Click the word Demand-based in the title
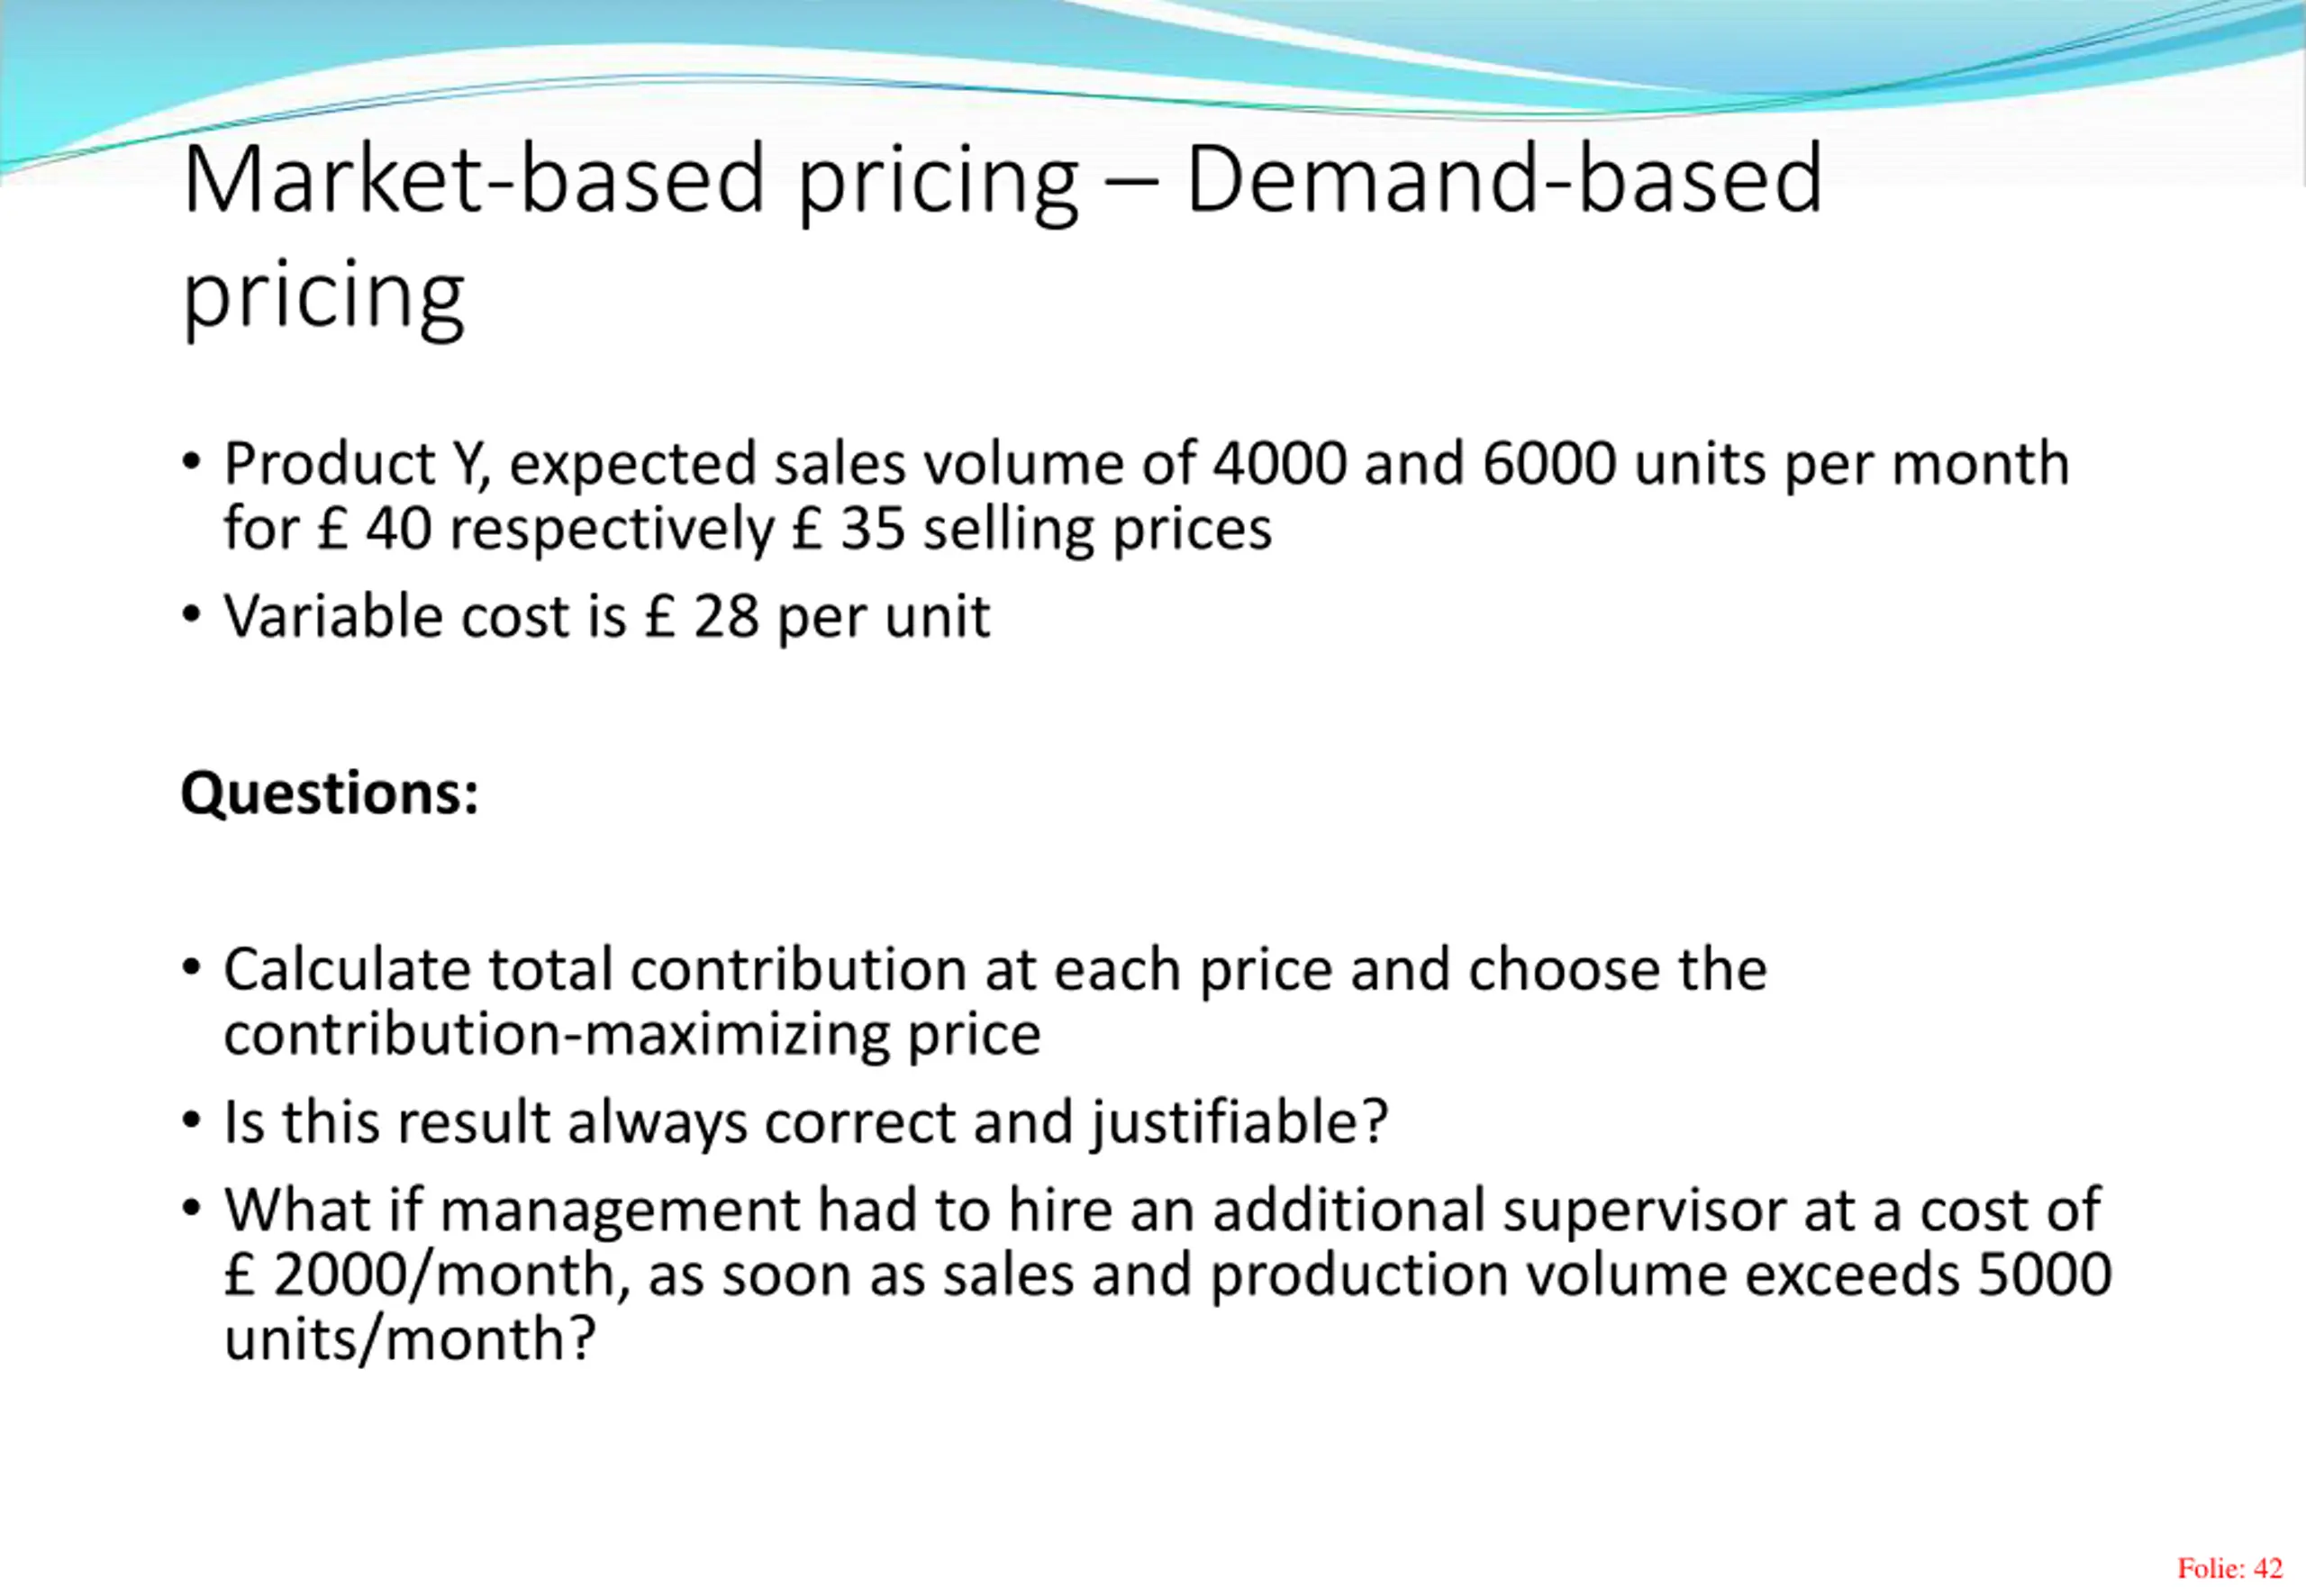Viewport: 2306px width, 1596px height. tap(1504, 180)
